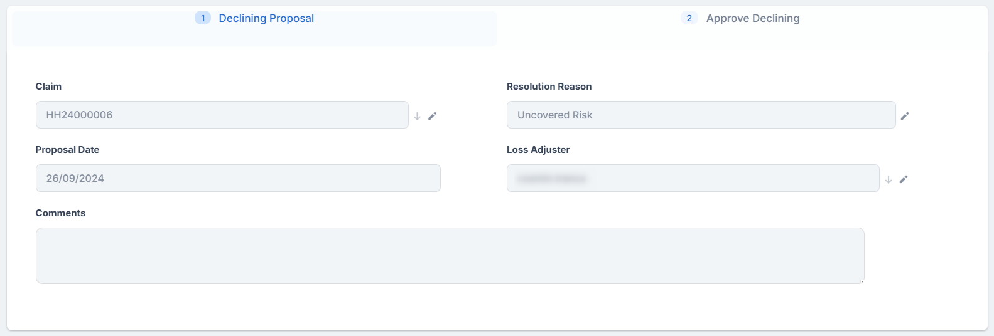The width and height of the screenshot is (994, 336).
Task: Click the Proposal Date field 26/09/2024
Action: point(238,179)
